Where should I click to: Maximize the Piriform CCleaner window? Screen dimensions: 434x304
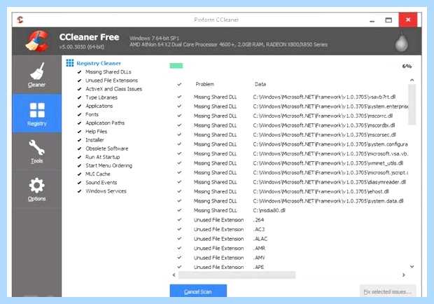tap(388, 20)
